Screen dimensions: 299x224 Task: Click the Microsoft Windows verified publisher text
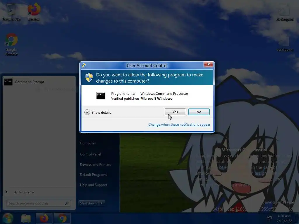point(156,99)
